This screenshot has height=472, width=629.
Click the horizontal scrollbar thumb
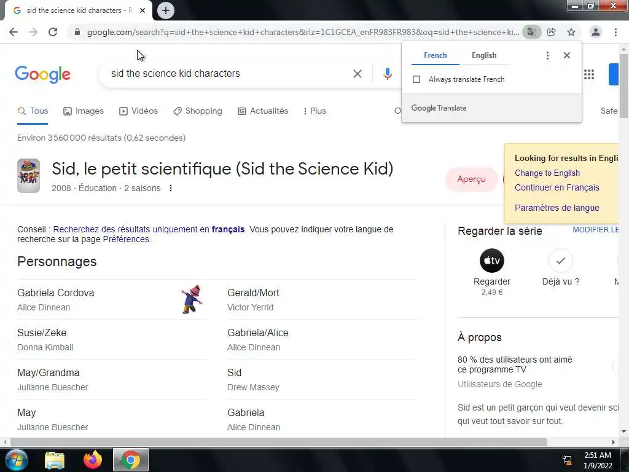(279, 442)
